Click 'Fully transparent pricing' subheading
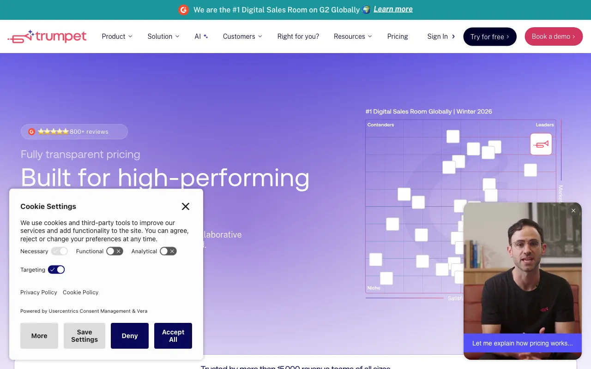This screenshot has width=591, height=369. pos(80,155)
